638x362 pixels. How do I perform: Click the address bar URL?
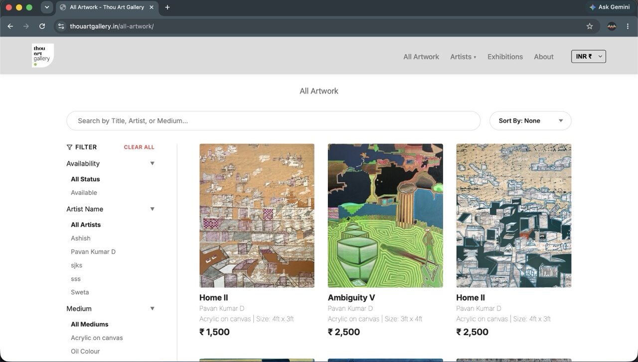[112, 26]
